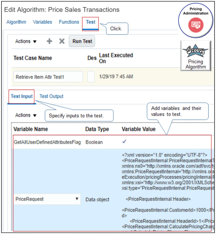Click Edit Algorithm: Price Sales Transactions title

point(62,9)
